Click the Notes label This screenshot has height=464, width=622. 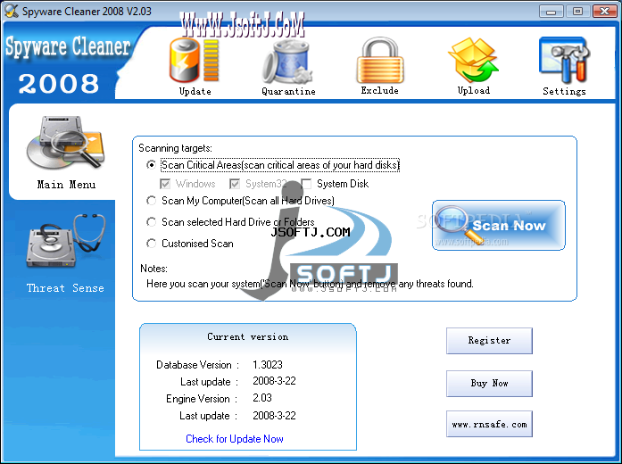pyautogui.click(x=153, y=269)
